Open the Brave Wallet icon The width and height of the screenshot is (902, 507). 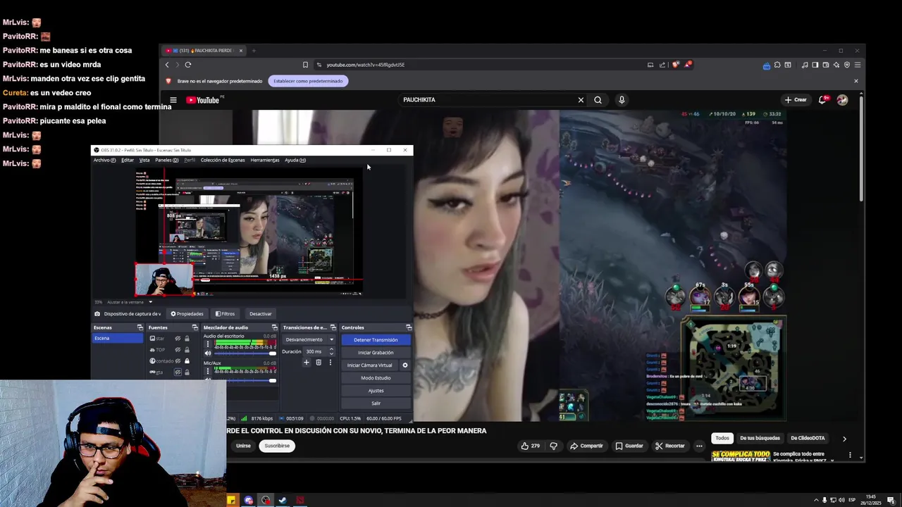click(826, 65)
